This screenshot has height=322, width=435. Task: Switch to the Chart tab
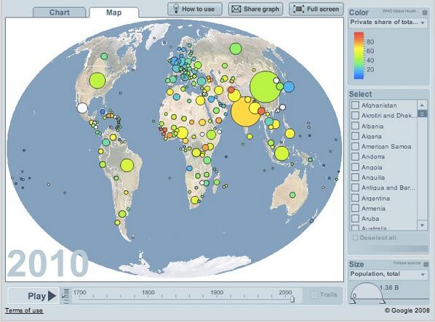[x=60, y=12]
